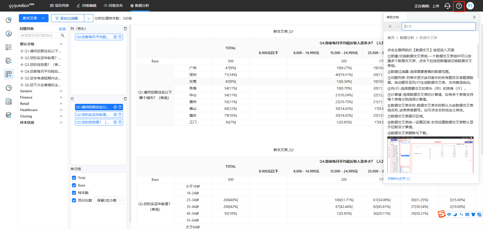Click the 新交叉表_Q2 table title
483x229 pixels.
point(284,150)
